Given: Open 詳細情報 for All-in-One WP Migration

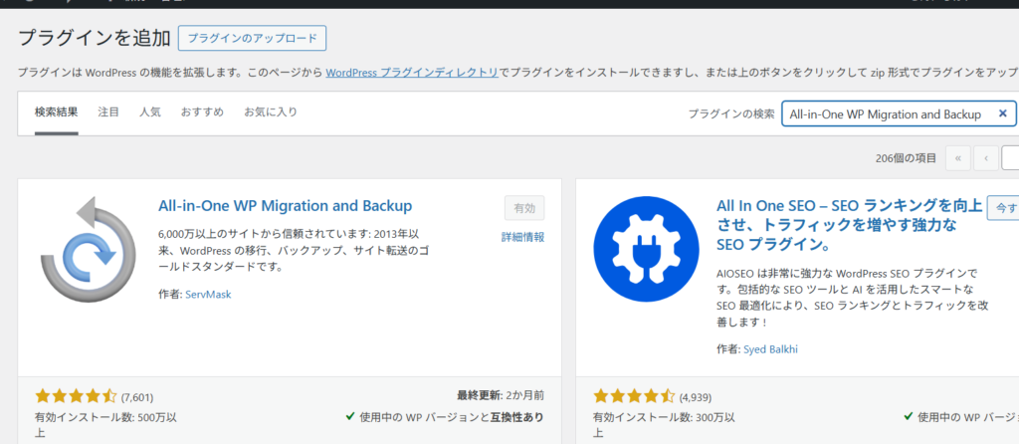Looking at the screenshot, I should [x=523, y=237].
